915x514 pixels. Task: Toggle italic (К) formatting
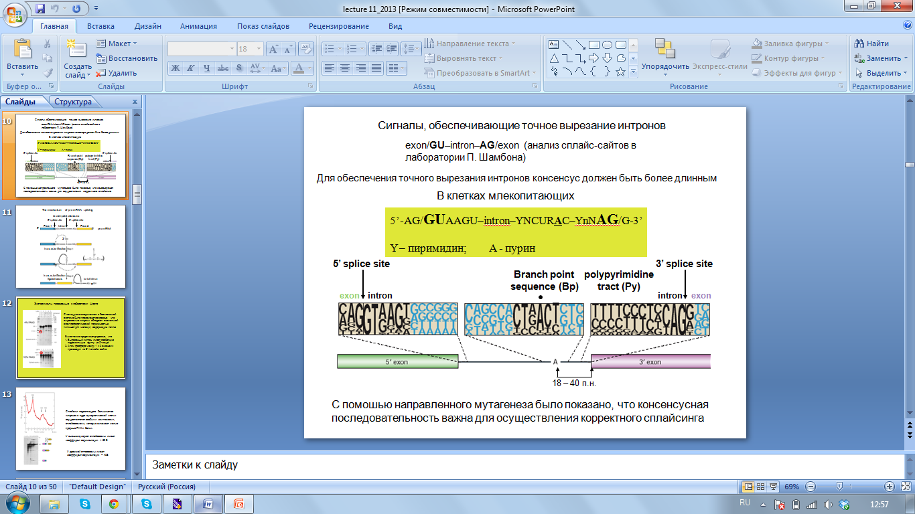(190, 68)
